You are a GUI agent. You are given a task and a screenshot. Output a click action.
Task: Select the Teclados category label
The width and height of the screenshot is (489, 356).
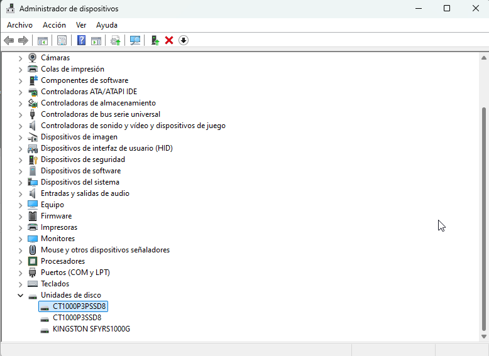tap(55, 284)
